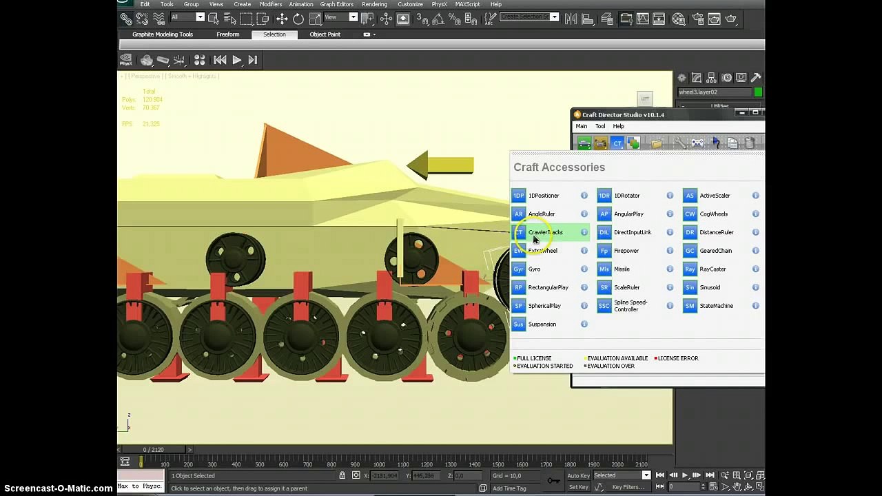Viewport: 882px width, 496px height.
Task: Select the ScaleRuler accessory
Action: click(x=627, y=287)
